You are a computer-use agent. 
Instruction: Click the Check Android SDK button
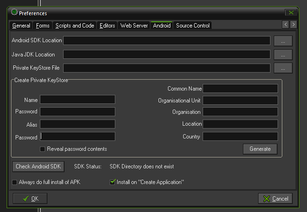click(38, 166)
